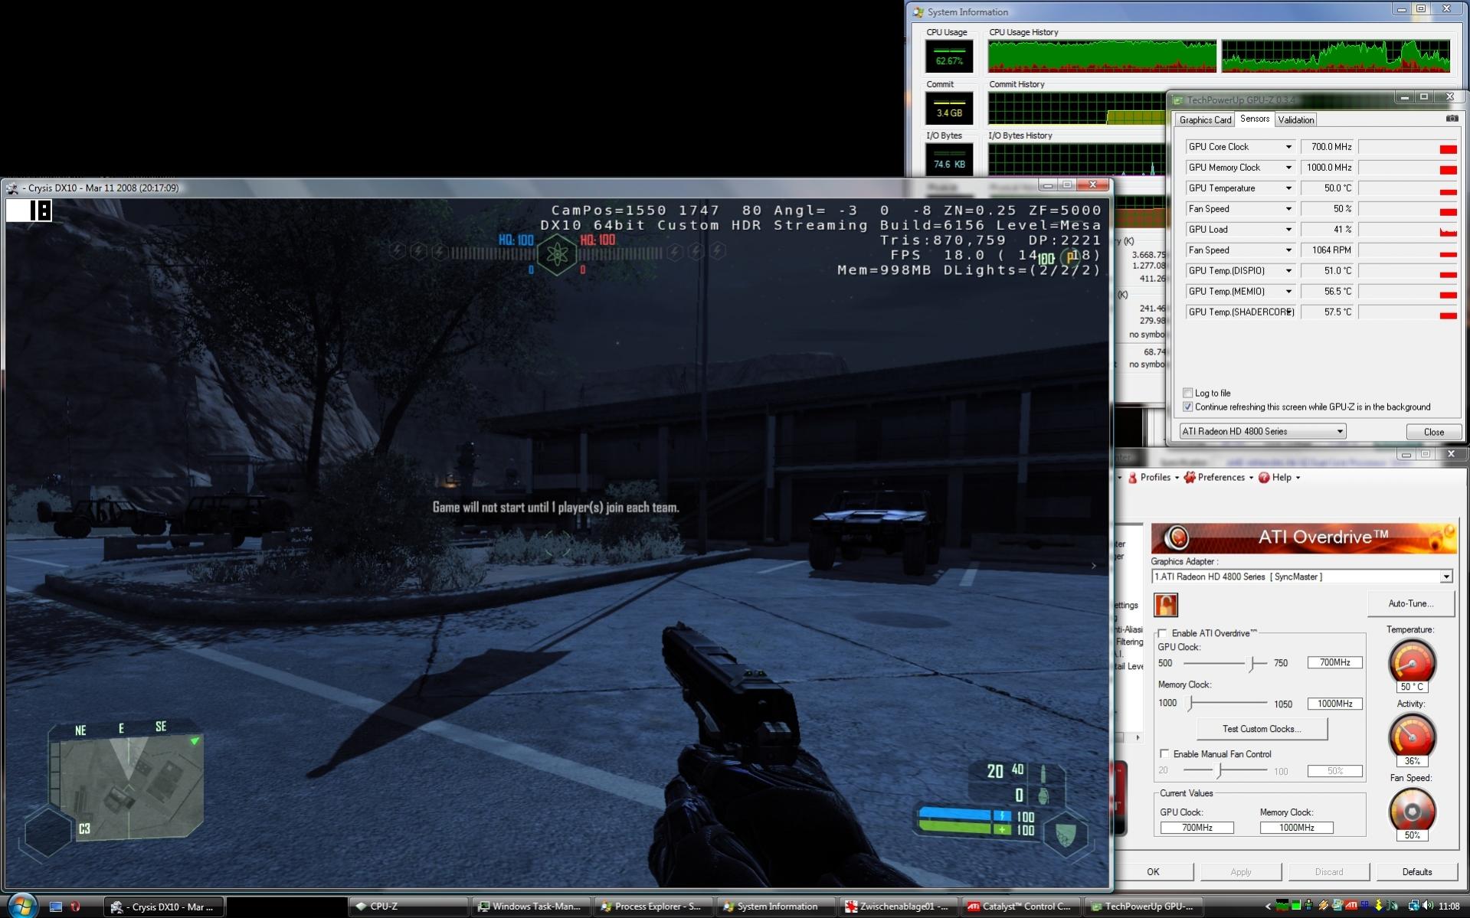Click the solid green memory tray icon

(x=1295, y=906)
